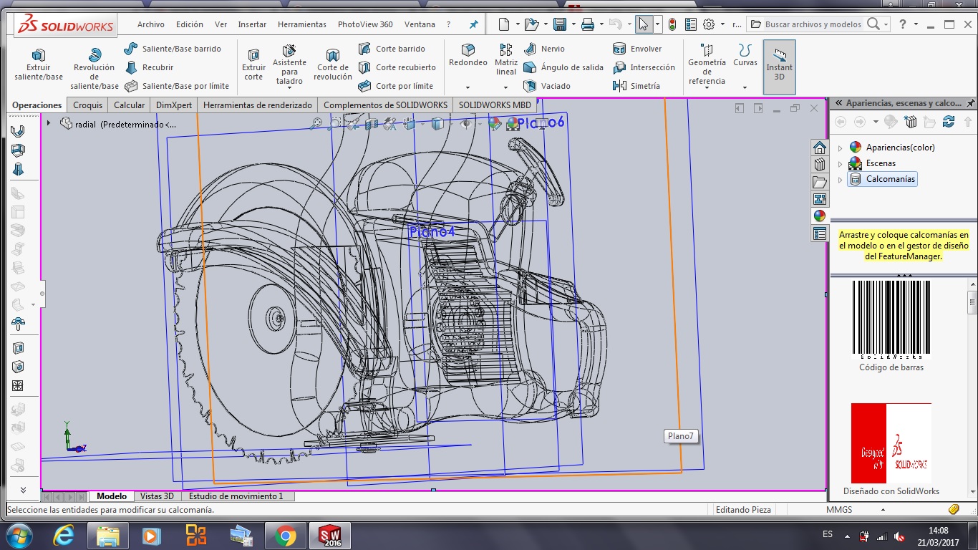The height and width of the screenshot is (550, 978).
Task: Open Curvas dropdown arrow
Action: (x=745, y=88)
